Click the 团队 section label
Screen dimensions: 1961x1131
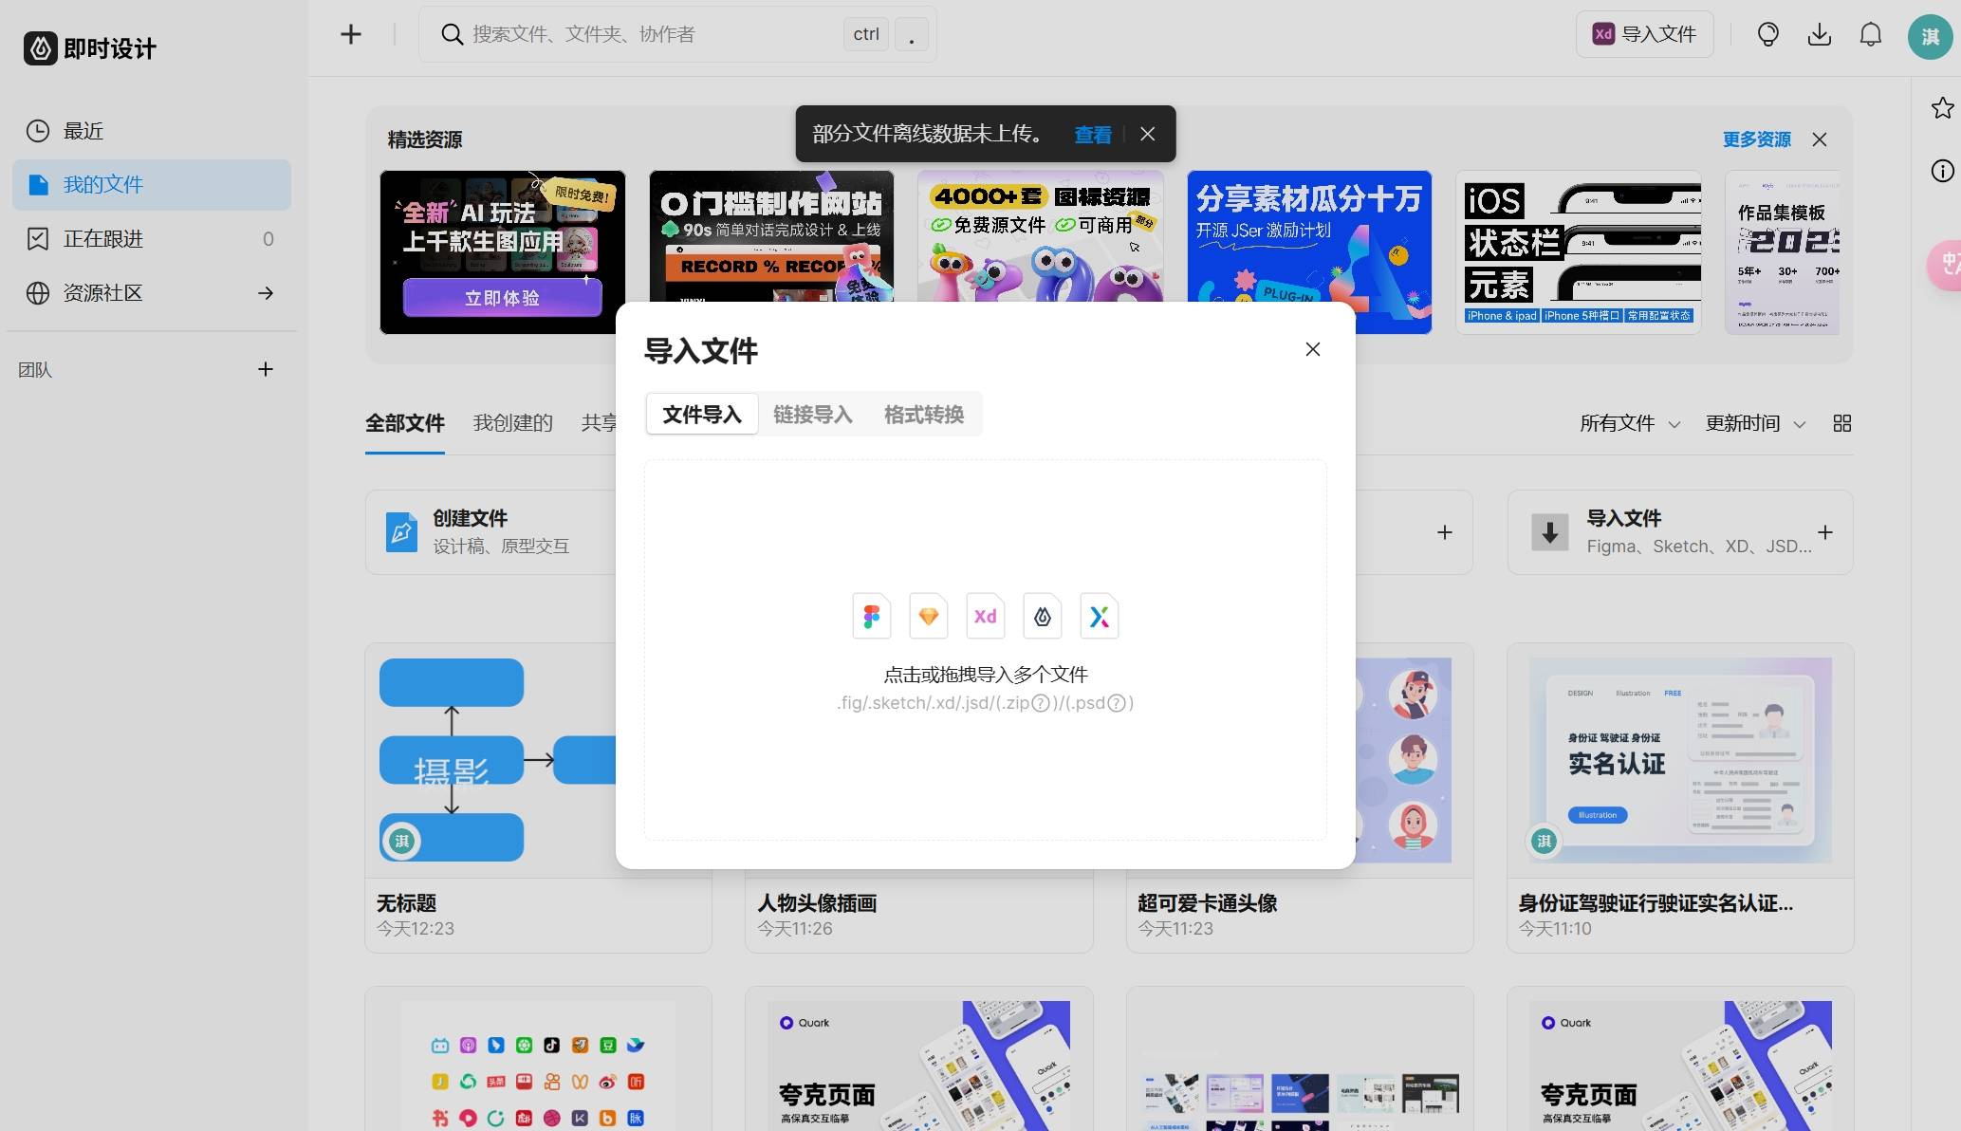tap(35, 369)
